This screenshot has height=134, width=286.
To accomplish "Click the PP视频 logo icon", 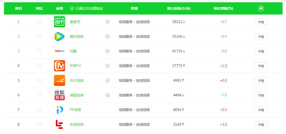I will click(60, 110).
